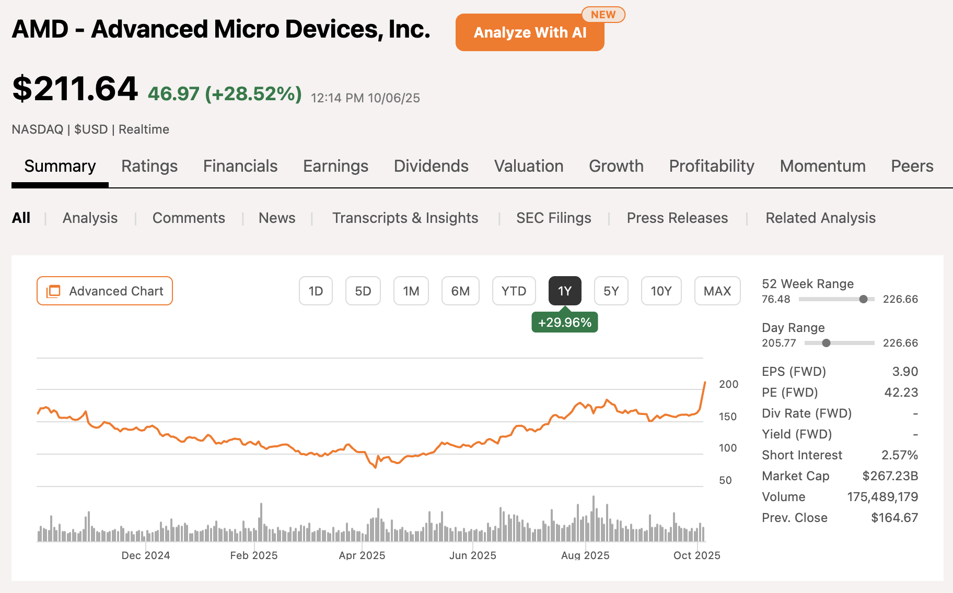Select the 5Y time range
The height and width of the screenshot is (593, 953).
pos(611,291)
